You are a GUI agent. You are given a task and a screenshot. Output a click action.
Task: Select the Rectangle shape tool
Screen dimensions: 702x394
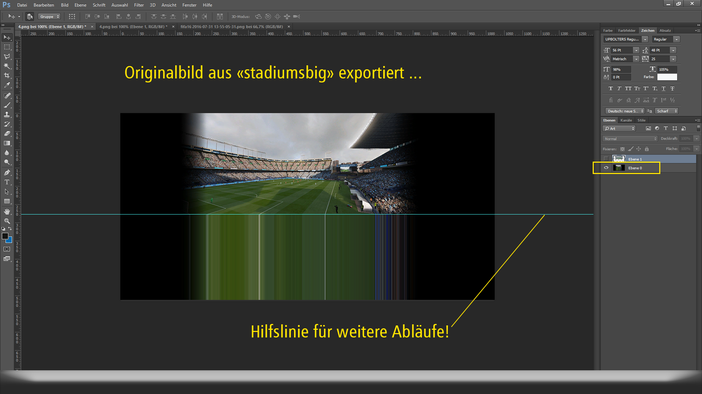tap(7, 201)
